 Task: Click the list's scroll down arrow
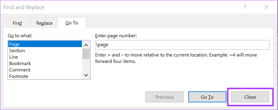86,75
